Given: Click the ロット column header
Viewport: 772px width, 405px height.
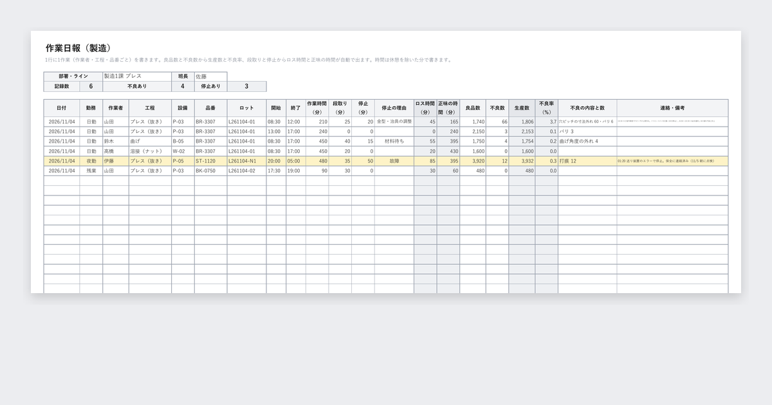Looking at the screenshot, I should (246, 108).
